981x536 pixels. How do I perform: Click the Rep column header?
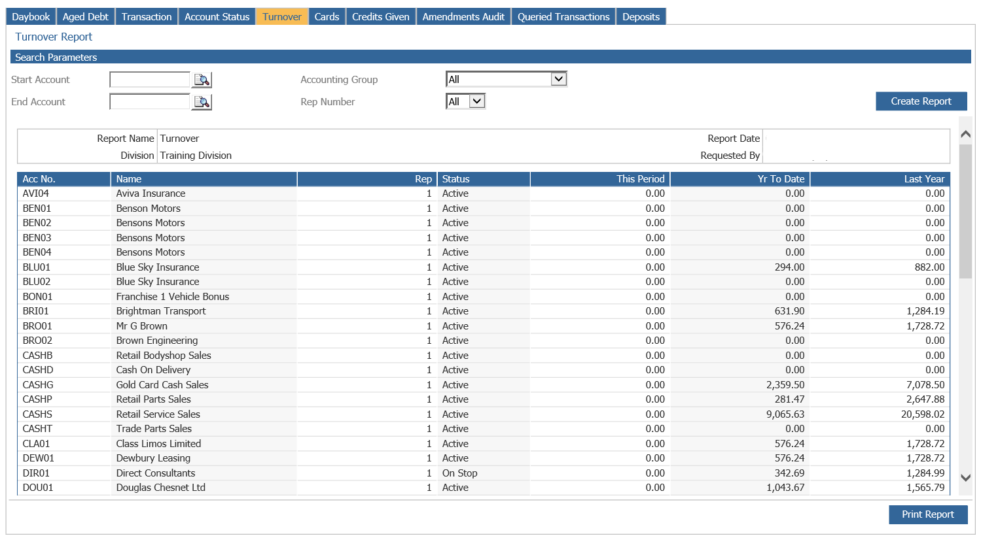coord(367,179)
